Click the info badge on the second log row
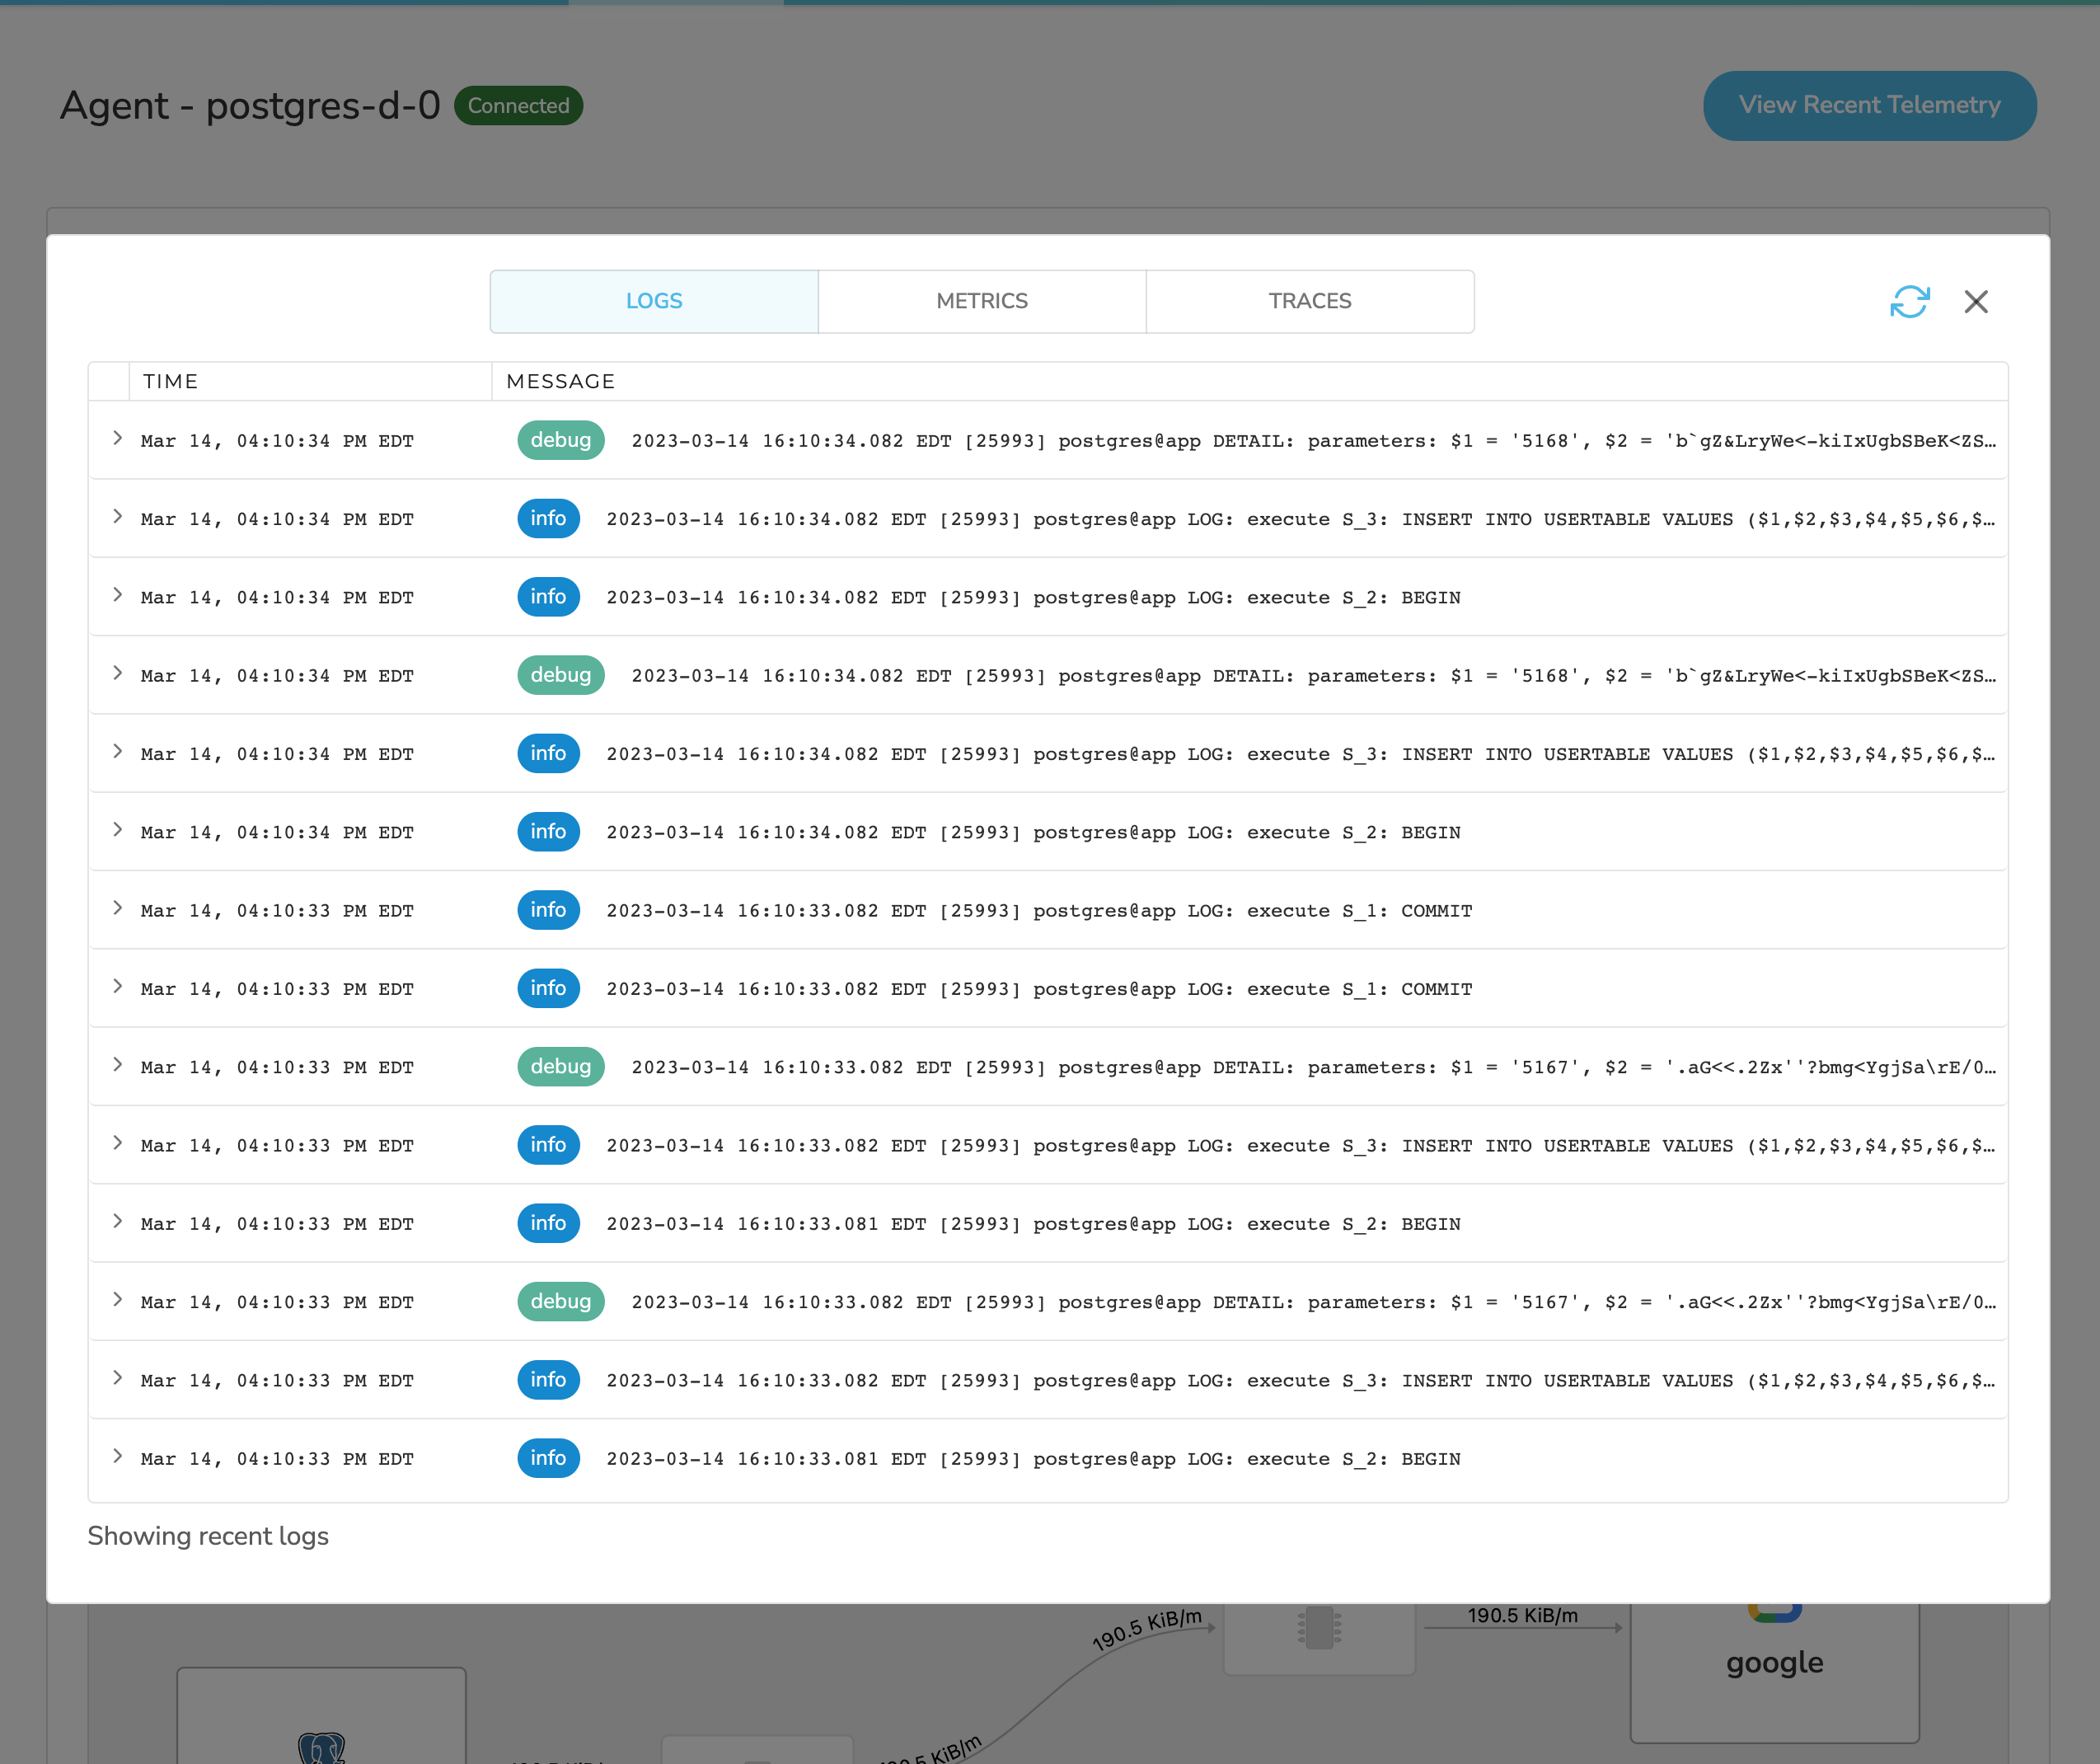This screenshot has height=1764, width=2100. coord(548,518)
